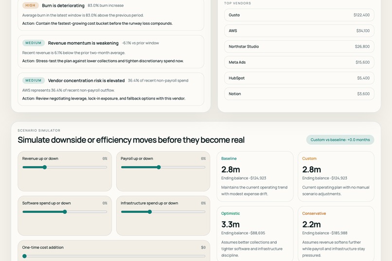
Task: Click the HIGH severity badge
Action: (x=30, y=5)
